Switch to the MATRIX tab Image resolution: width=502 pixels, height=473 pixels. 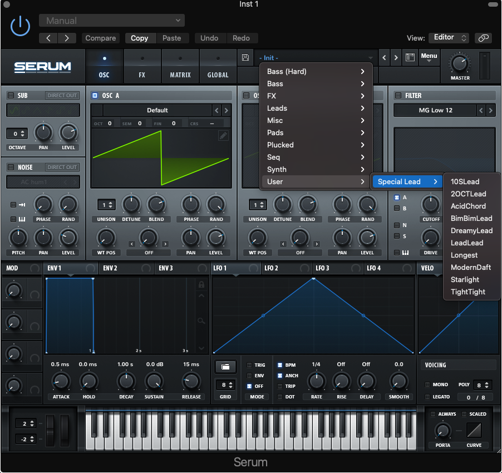coord(180,66)
